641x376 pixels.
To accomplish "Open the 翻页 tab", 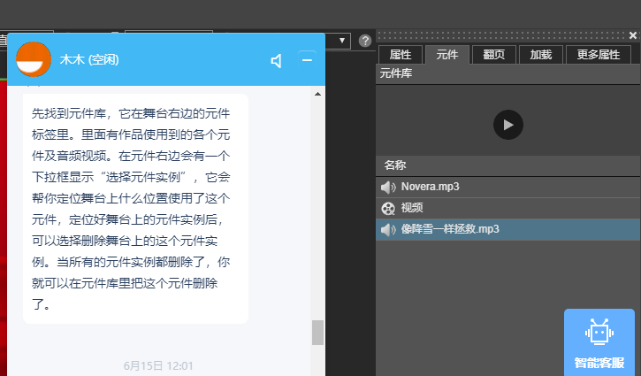I will coord(494,55).
